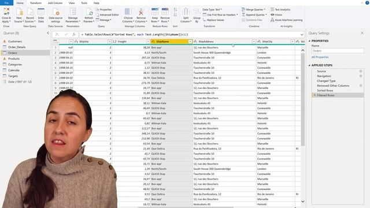Click the Keep Rows icon
Viewport: 370px width, 208px height.
tap(155, 12)
